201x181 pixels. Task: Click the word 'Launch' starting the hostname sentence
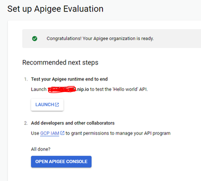(39, 89)
